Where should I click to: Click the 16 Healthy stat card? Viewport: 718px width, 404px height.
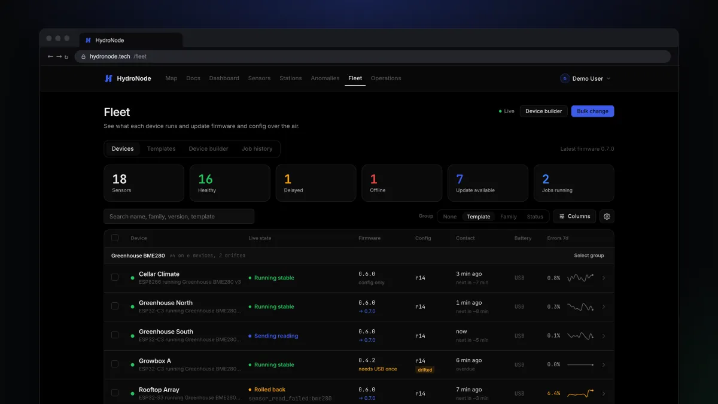point(230,183)
